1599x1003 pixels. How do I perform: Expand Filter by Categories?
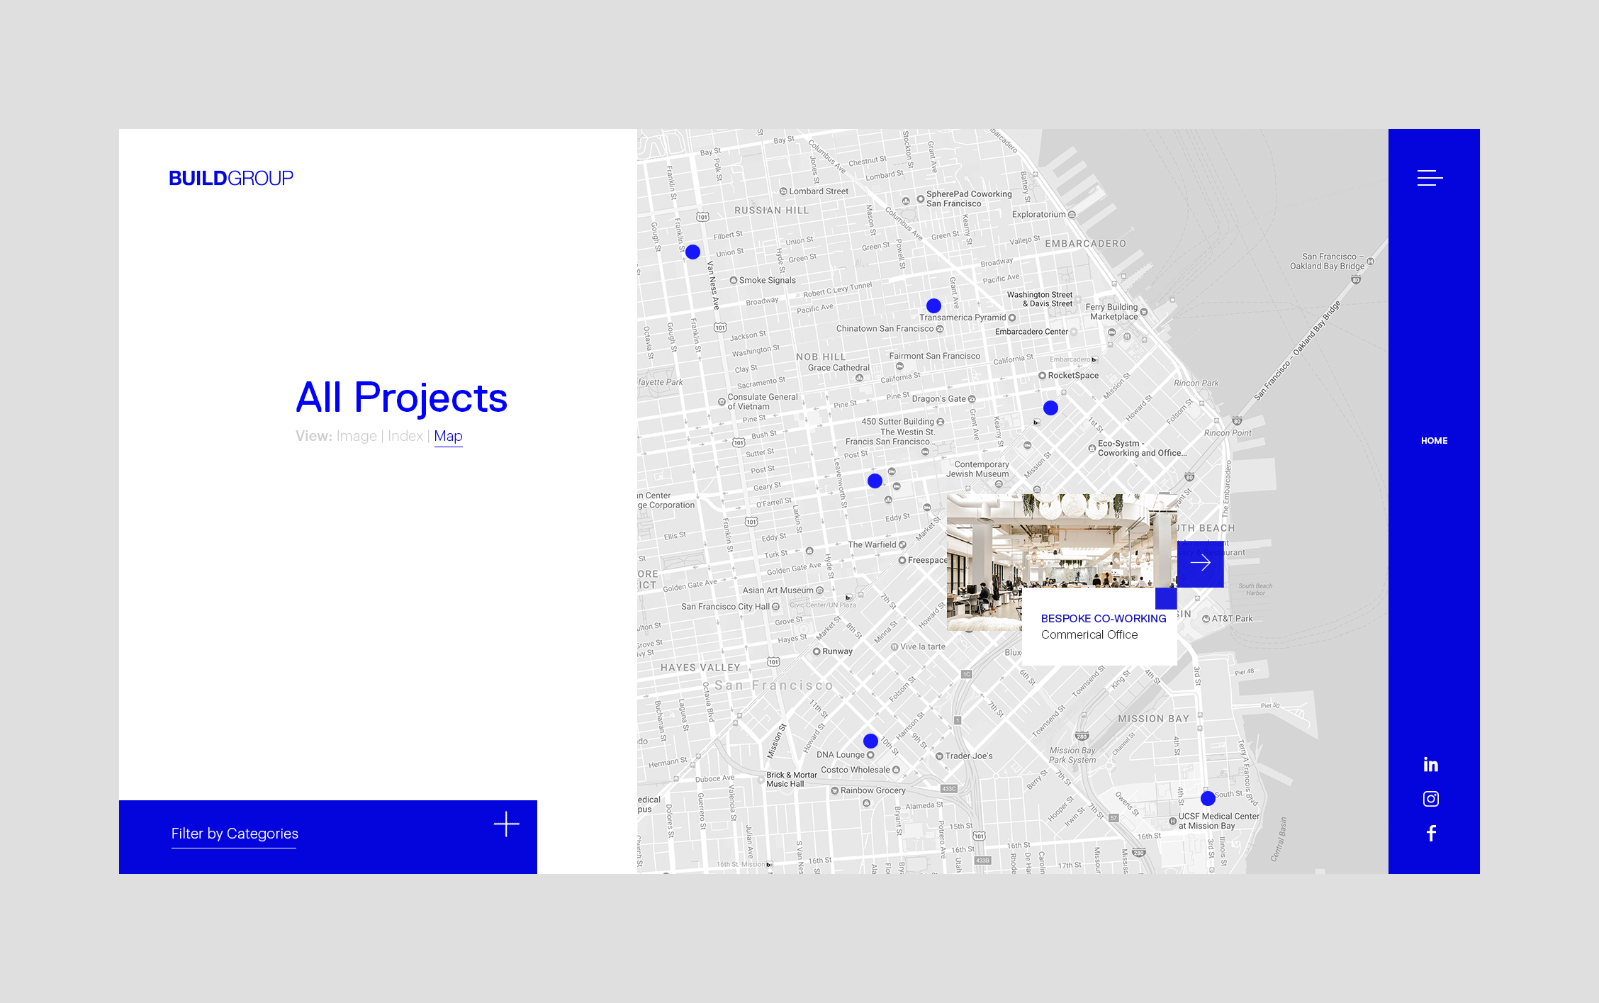point(235,834)
